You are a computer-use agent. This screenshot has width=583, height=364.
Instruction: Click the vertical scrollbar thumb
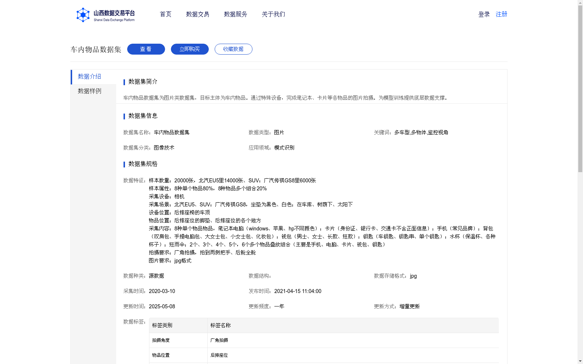pos(580,89)
